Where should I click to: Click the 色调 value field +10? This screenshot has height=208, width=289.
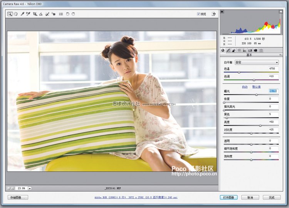pos(273,76)
